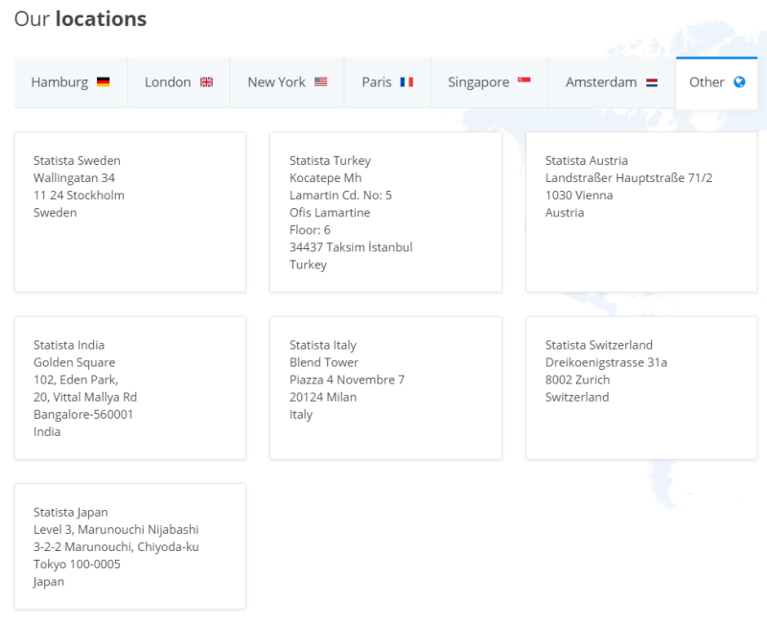Click the German flag icon
The width and height of the screenshot is (767, 622).
103,82
